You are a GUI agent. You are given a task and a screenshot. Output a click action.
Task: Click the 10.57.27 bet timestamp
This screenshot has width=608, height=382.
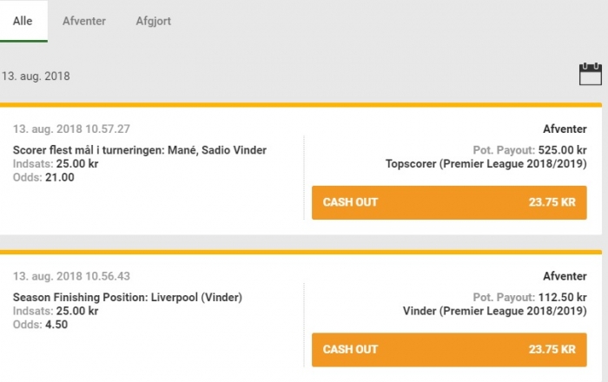coord(71,128)
